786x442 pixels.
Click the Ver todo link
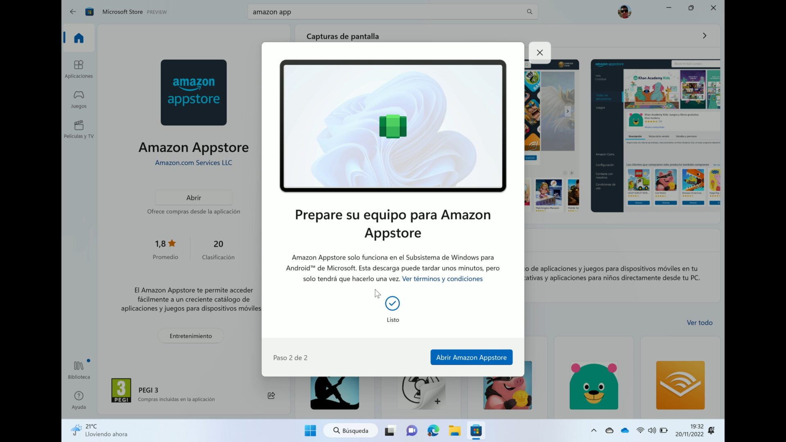point(699,322)
